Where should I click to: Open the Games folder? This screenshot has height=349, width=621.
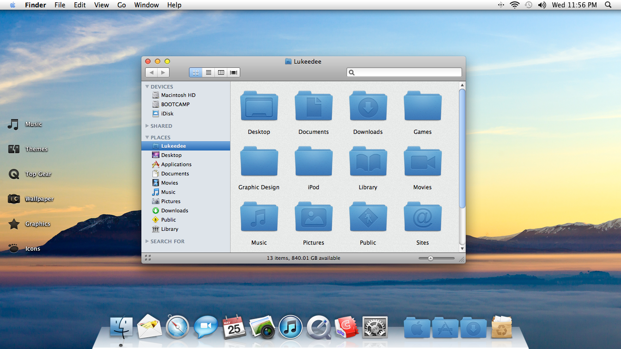click(x=422, y=106)
